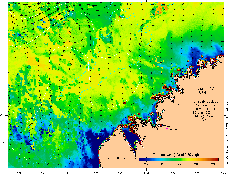Click the cyan 200m isobath legend line
This screenshot has height=176, width=229.
(112, 161)
